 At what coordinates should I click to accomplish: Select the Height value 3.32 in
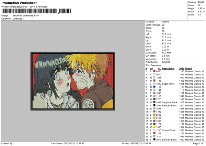201,8
